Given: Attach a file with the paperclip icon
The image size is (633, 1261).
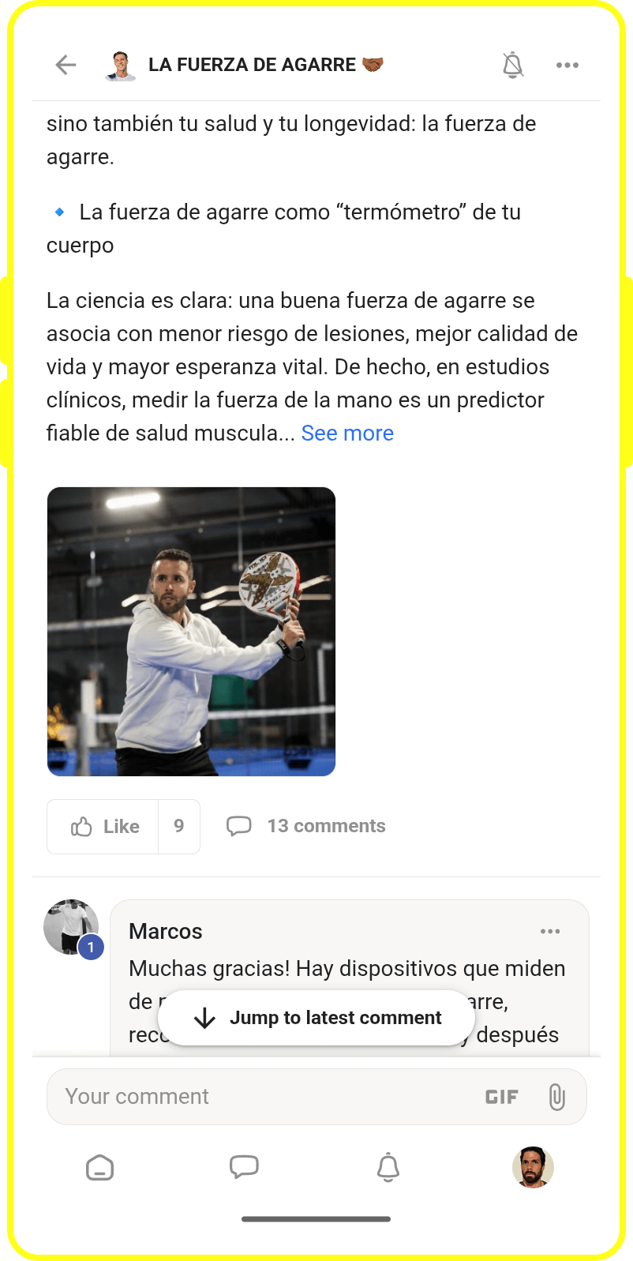Looking at the screenshot, I should (557, 1097).
